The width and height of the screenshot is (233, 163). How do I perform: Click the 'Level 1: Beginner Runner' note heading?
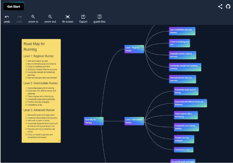pos(39,56)
